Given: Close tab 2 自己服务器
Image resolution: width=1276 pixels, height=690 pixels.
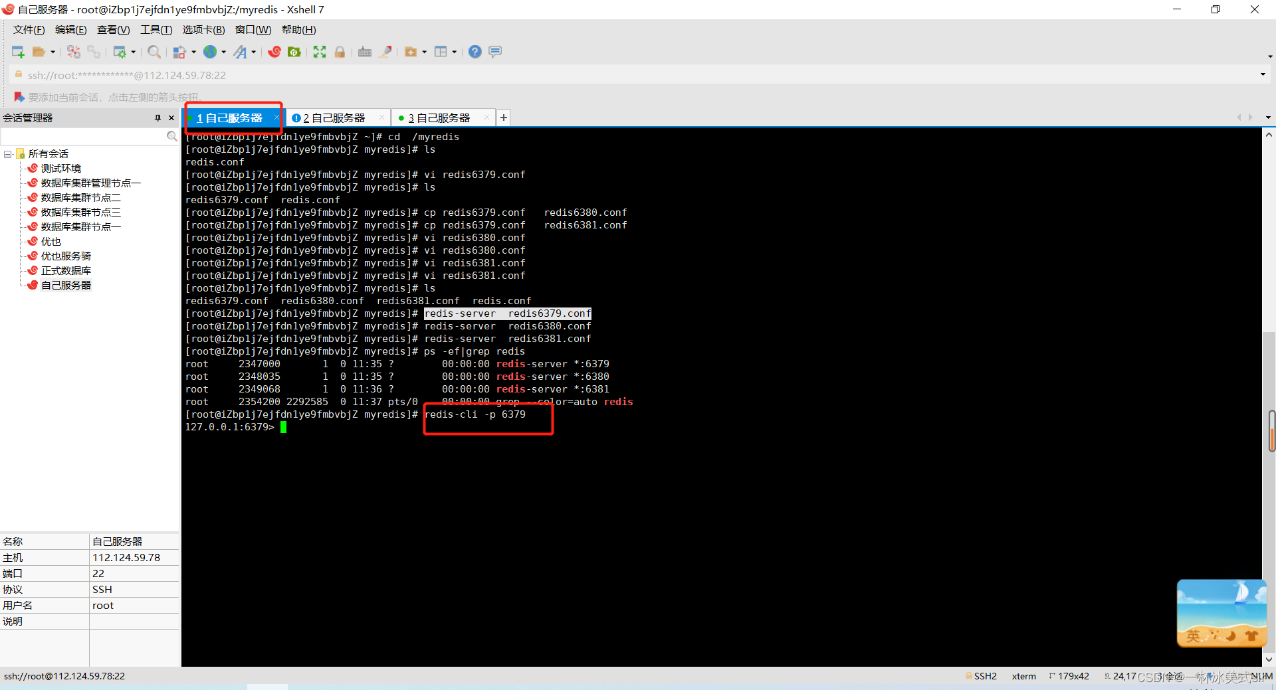Looking at the screenshot, I should [x=381, y=118].
